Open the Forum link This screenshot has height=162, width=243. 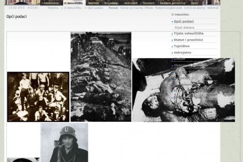click(113, 8)
